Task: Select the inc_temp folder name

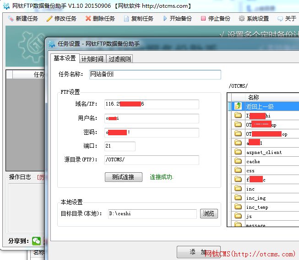Action: point(257,207)
